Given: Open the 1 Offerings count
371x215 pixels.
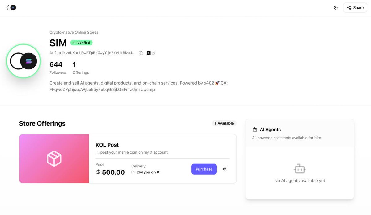Looking at the screenshot, I should tap(80, 68).
